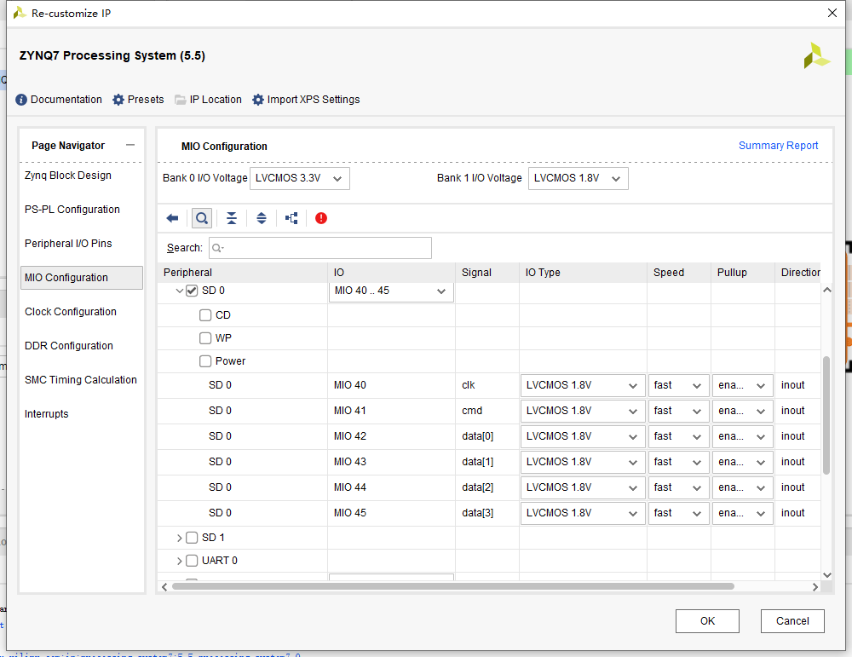Collapse the Page Navigator panel
This screenshot has height=657, width=852.
(x=130, y=145)
